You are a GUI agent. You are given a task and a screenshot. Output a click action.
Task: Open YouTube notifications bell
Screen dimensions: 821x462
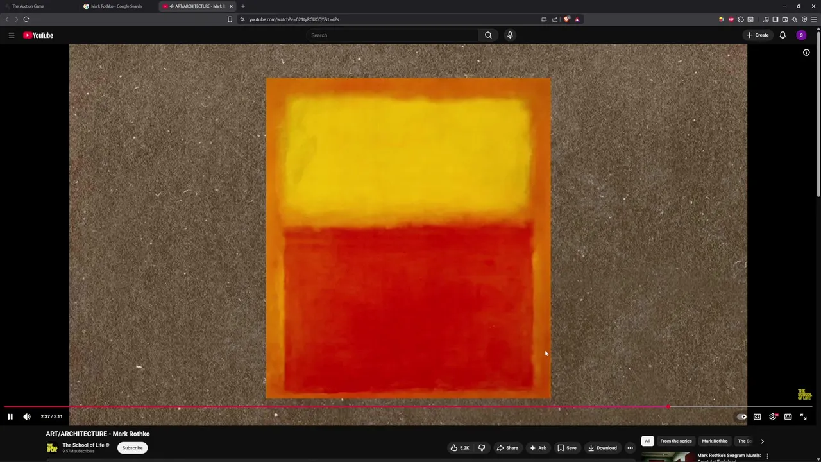pos(783,35)
